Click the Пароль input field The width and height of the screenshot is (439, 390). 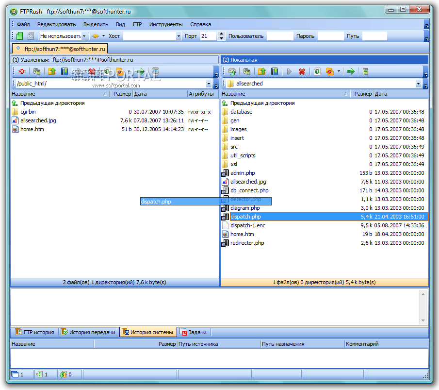(x=331, y=36)
